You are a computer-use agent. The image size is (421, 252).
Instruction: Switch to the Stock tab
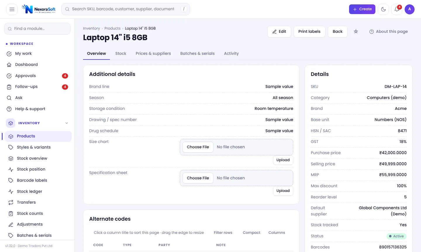121,54
